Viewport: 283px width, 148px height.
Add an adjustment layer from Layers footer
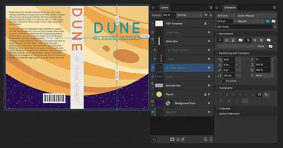click(x=178, y=139)
